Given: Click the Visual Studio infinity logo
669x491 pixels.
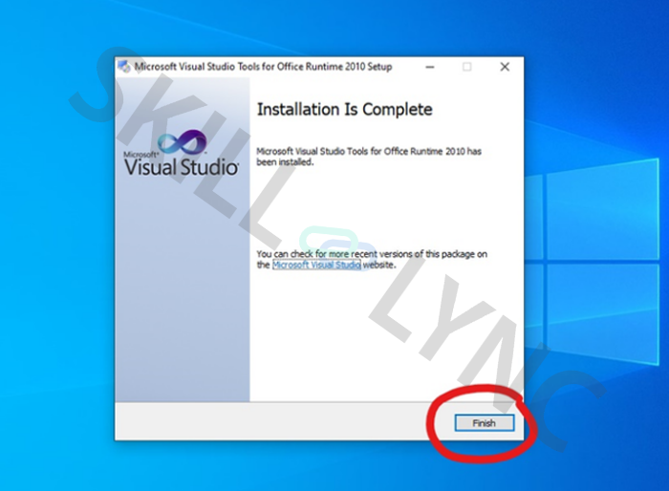Looking at the screenshot, I should tap(182, 142).
